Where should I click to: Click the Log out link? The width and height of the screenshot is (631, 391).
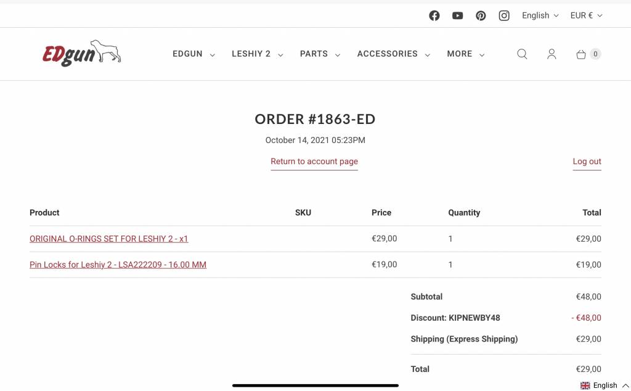pos(587,162)
